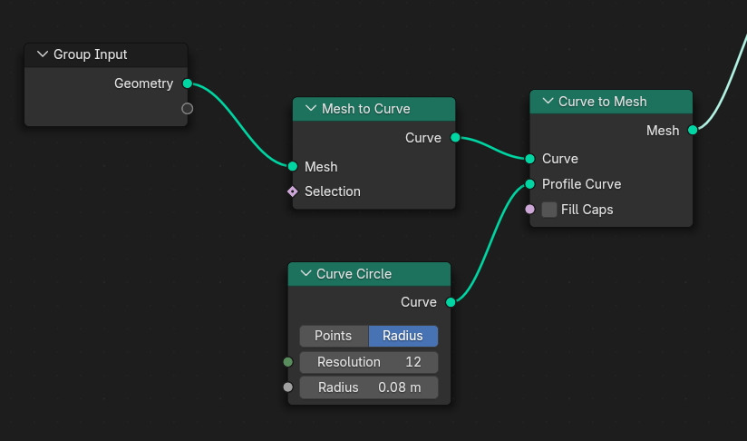
Task: Click Mesh to Curve's Curve output socket
Action: click(455, 138)
